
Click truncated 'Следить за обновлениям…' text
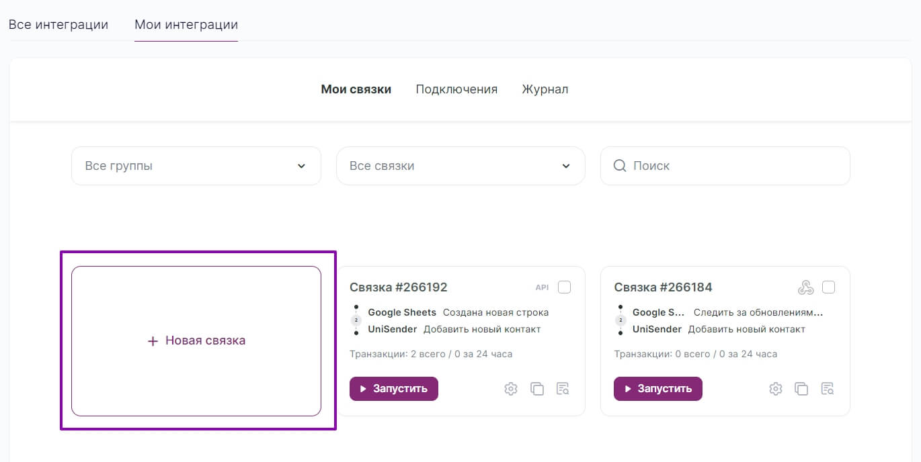click(x=758, y=312)
